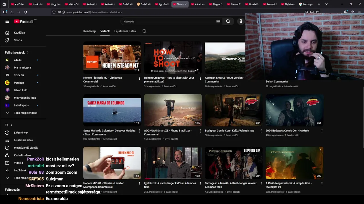Open the Mariann Lapjai subscription
364x204 pixels.
click(x=23, y=67)
